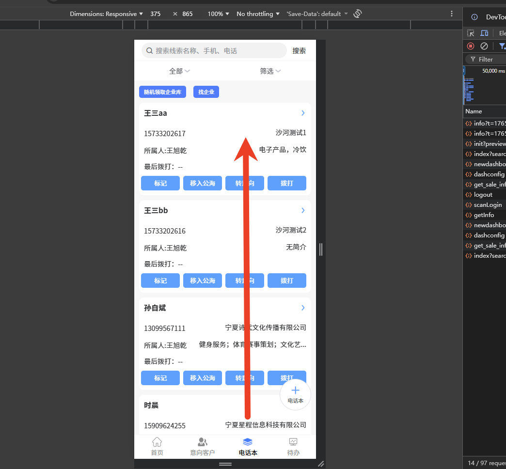Activate the inspect element picker icon
Viewport: 506px width, 469px height.
click(x=471, y=33)
